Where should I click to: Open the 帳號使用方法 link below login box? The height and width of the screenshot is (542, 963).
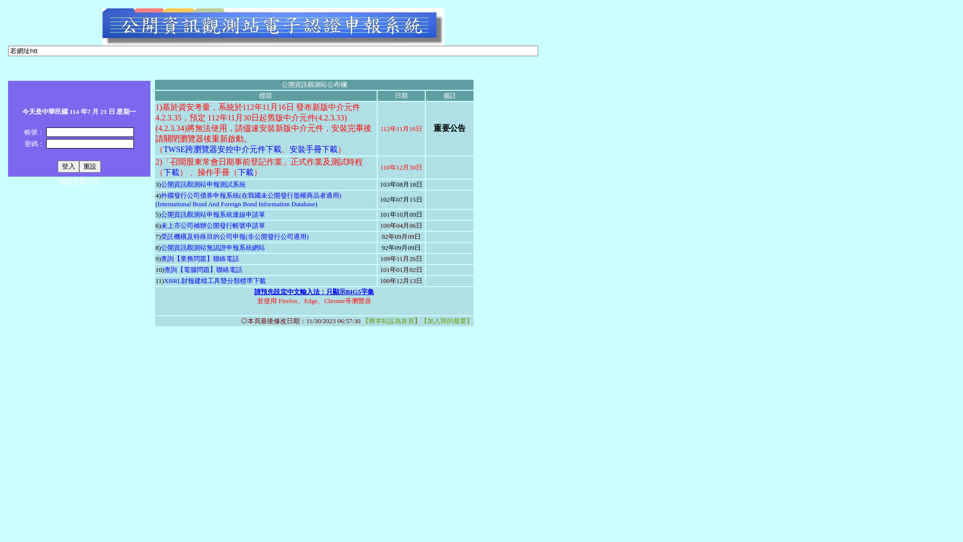point(79,182)
